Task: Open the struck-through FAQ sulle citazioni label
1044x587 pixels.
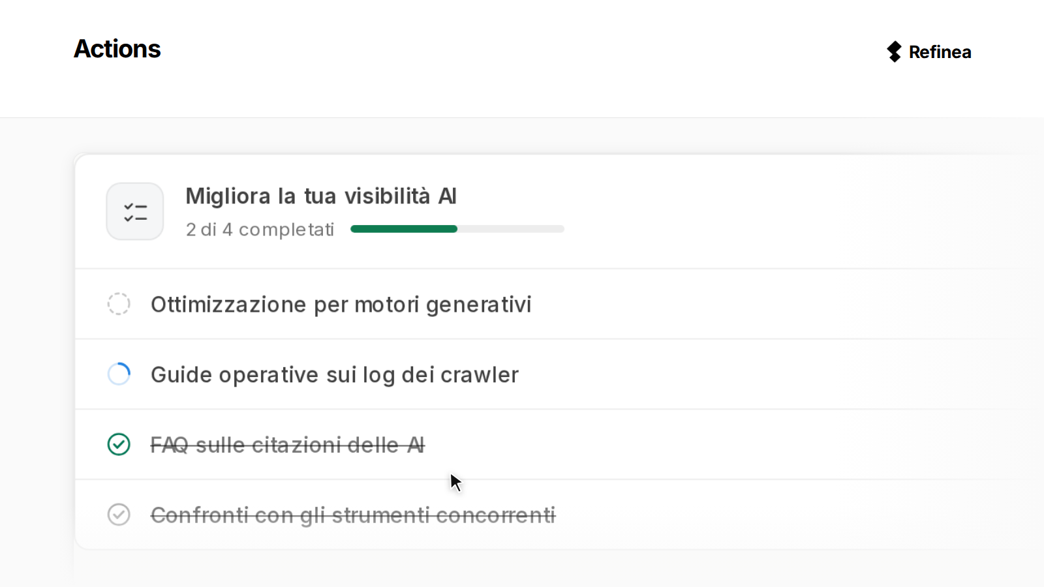Action: coord(288,445)
